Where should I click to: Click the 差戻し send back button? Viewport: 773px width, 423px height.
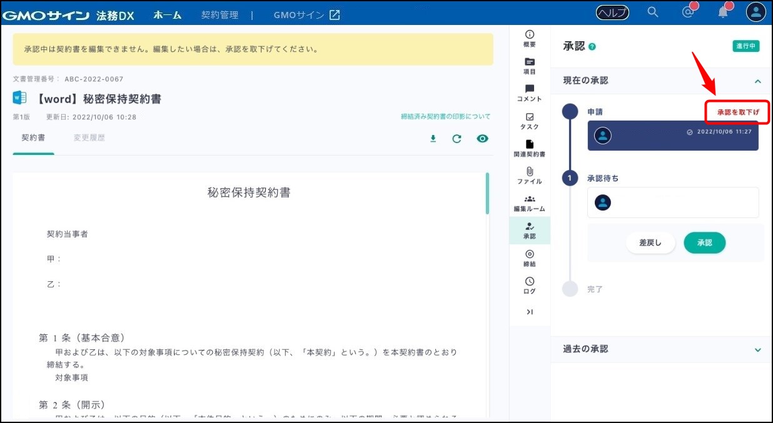click(x=650, y=243)
